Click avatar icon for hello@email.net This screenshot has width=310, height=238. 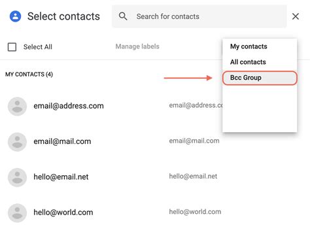(17, 177)
